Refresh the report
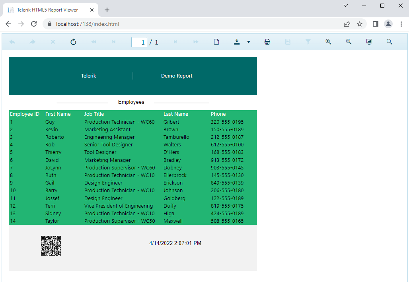409x282 pixels. [x=73, y=42]
